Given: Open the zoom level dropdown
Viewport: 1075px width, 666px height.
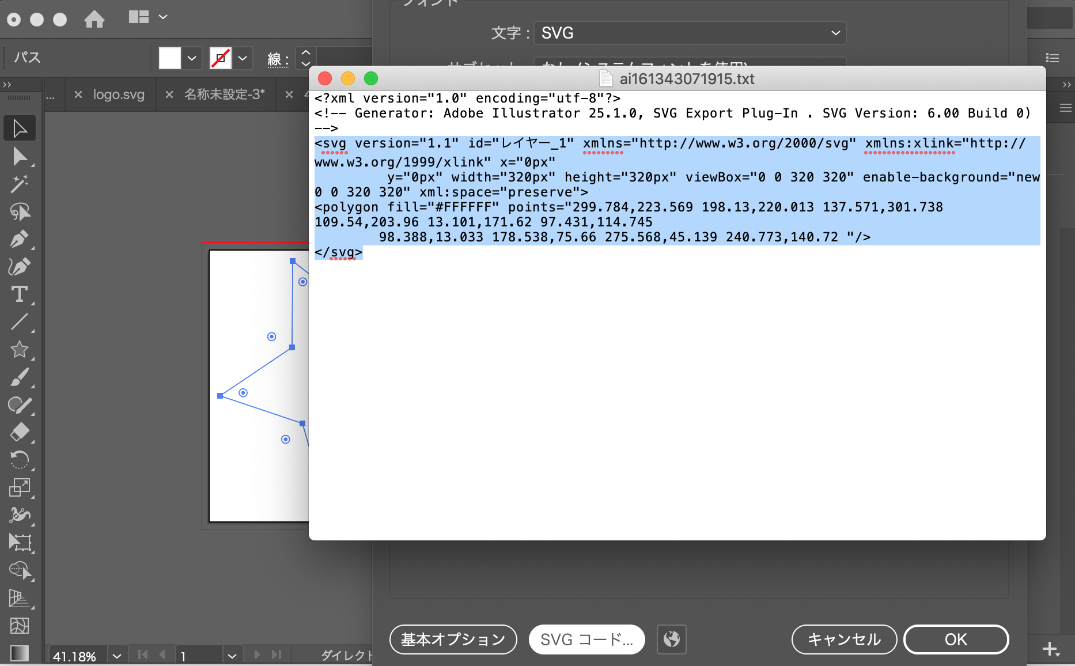Looking at the screenshot, I should (117, 656).
